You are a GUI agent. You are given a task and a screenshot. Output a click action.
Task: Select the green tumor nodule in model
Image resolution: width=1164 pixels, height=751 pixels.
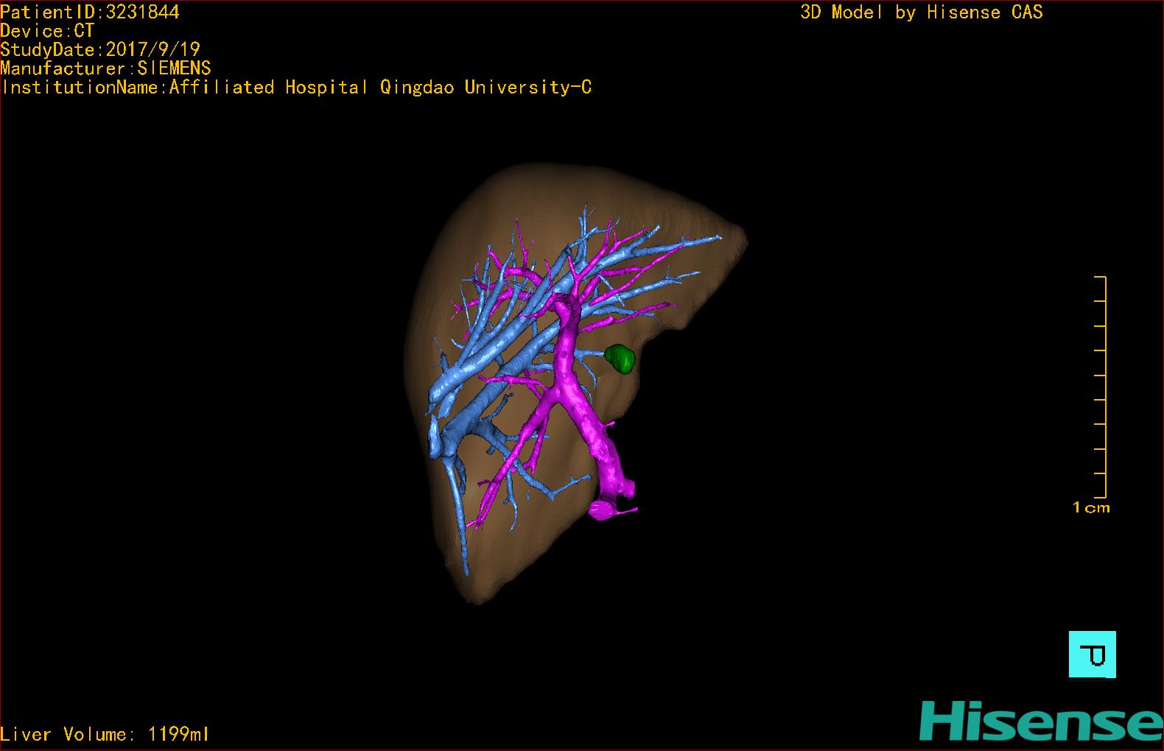tap(620, 359)
